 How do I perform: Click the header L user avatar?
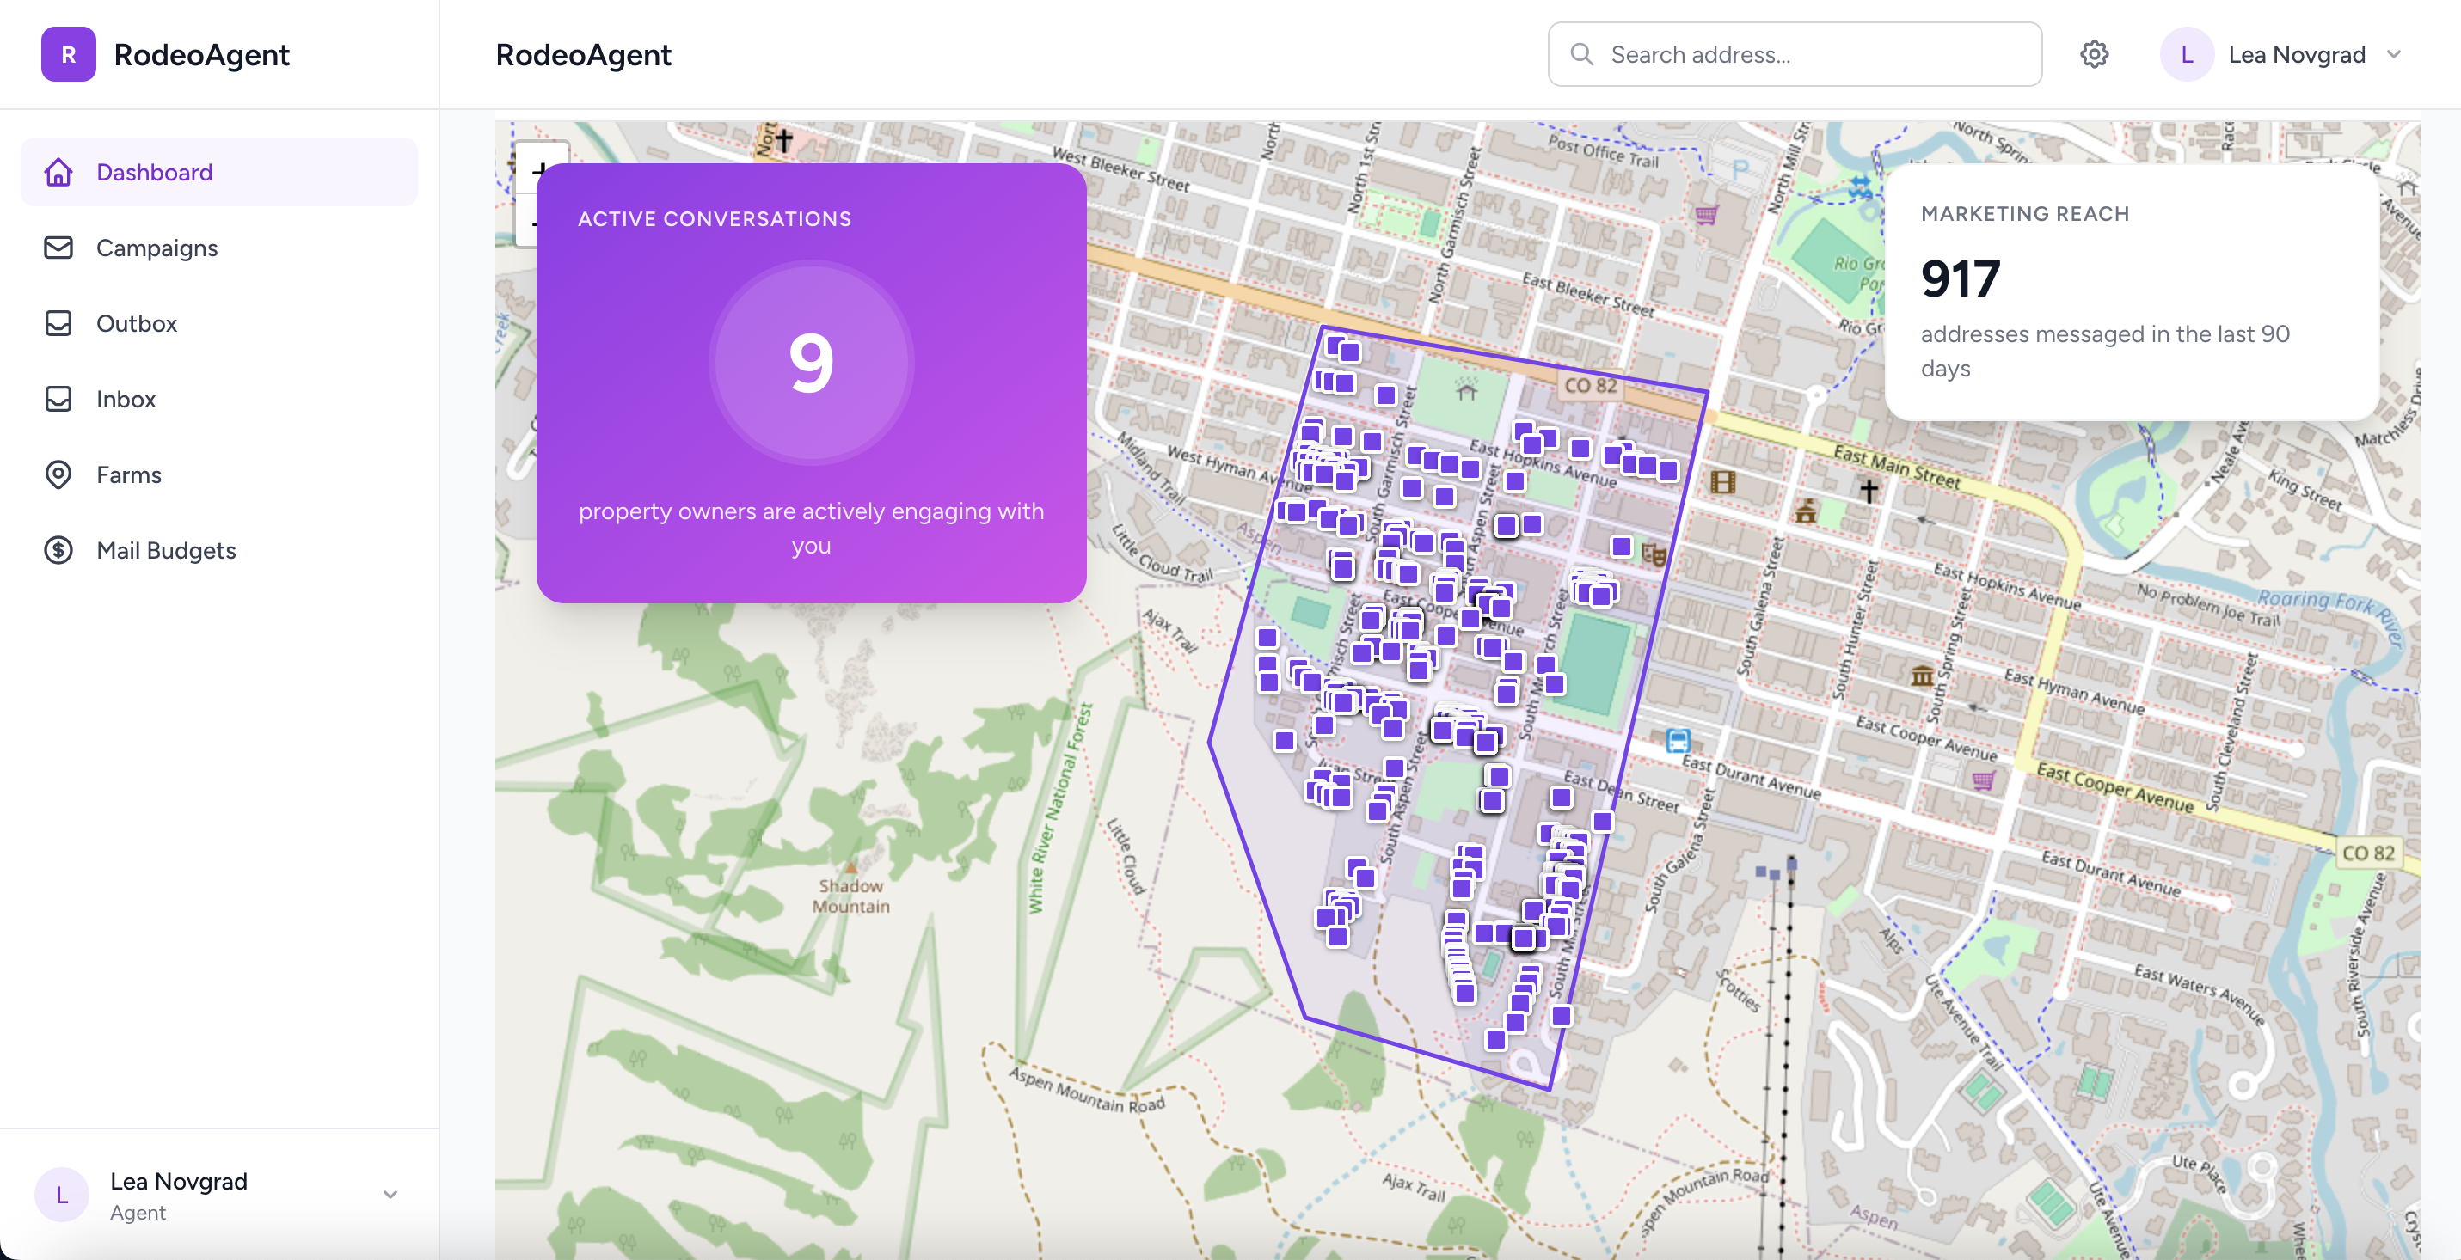pyautogui.click(x=2187, y=54)
